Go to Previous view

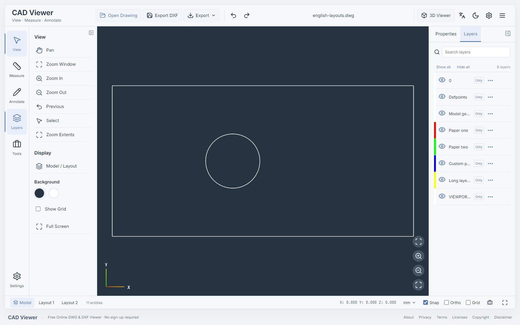point(63,107)
